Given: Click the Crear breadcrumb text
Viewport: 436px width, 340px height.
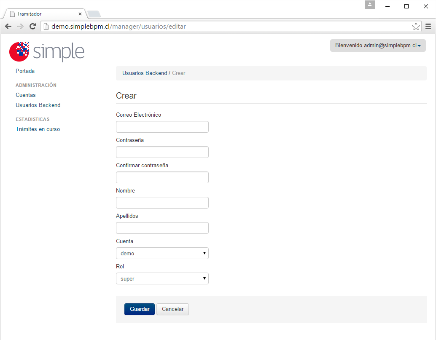Looking at the screenshot, I should 178,73.
